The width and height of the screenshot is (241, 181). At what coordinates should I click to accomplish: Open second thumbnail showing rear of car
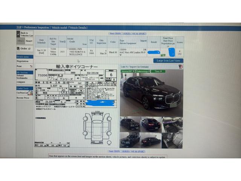(151, 124)
